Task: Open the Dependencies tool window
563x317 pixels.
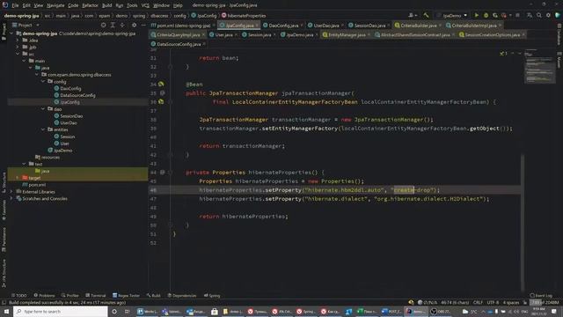Action: point(182,296)
